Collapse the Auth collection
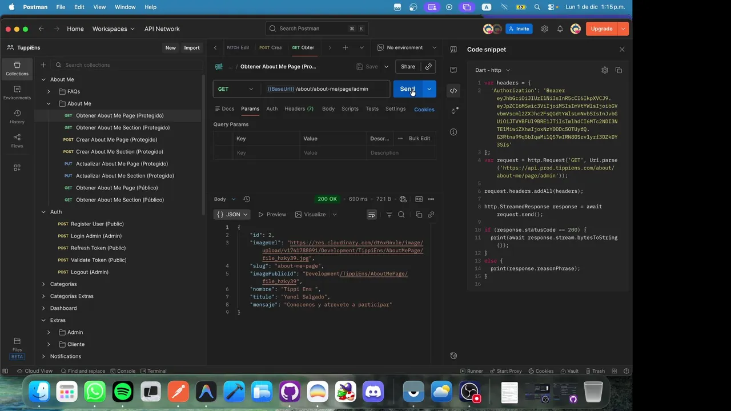Screen dimensions: 731x411 click(x=43, y=212)
